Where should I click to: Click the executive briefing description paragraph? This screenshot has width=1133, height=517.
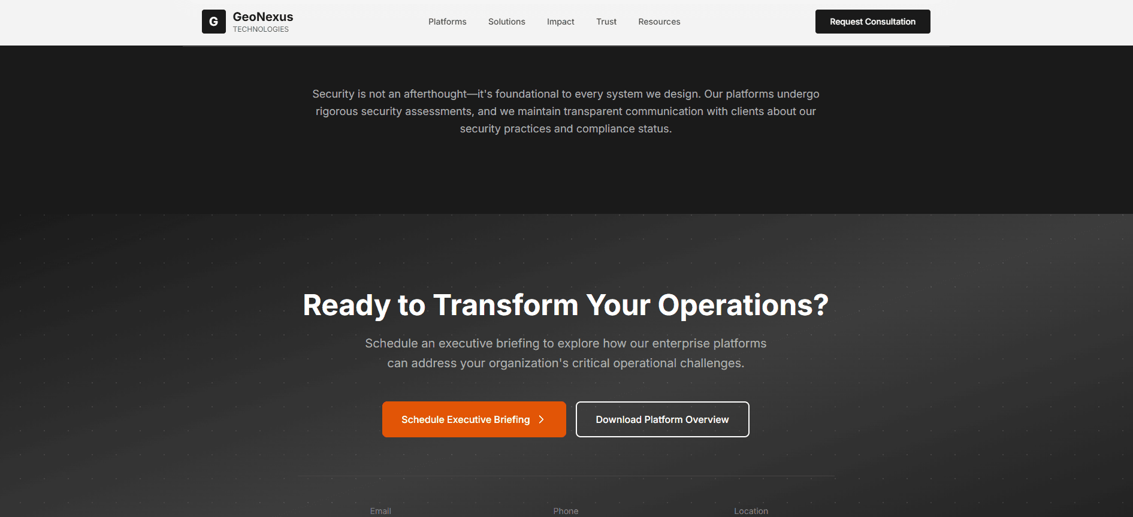coord(566,353)
